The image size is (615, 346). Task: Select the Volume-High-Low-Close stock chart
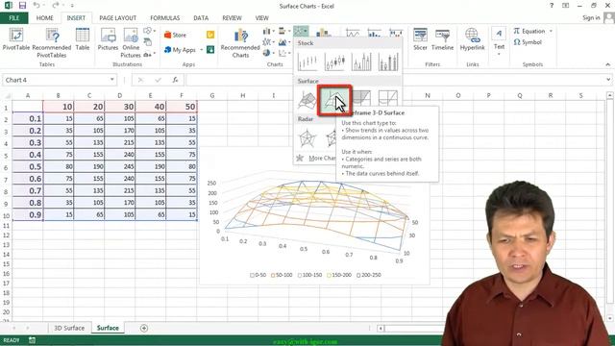point(361,62)
